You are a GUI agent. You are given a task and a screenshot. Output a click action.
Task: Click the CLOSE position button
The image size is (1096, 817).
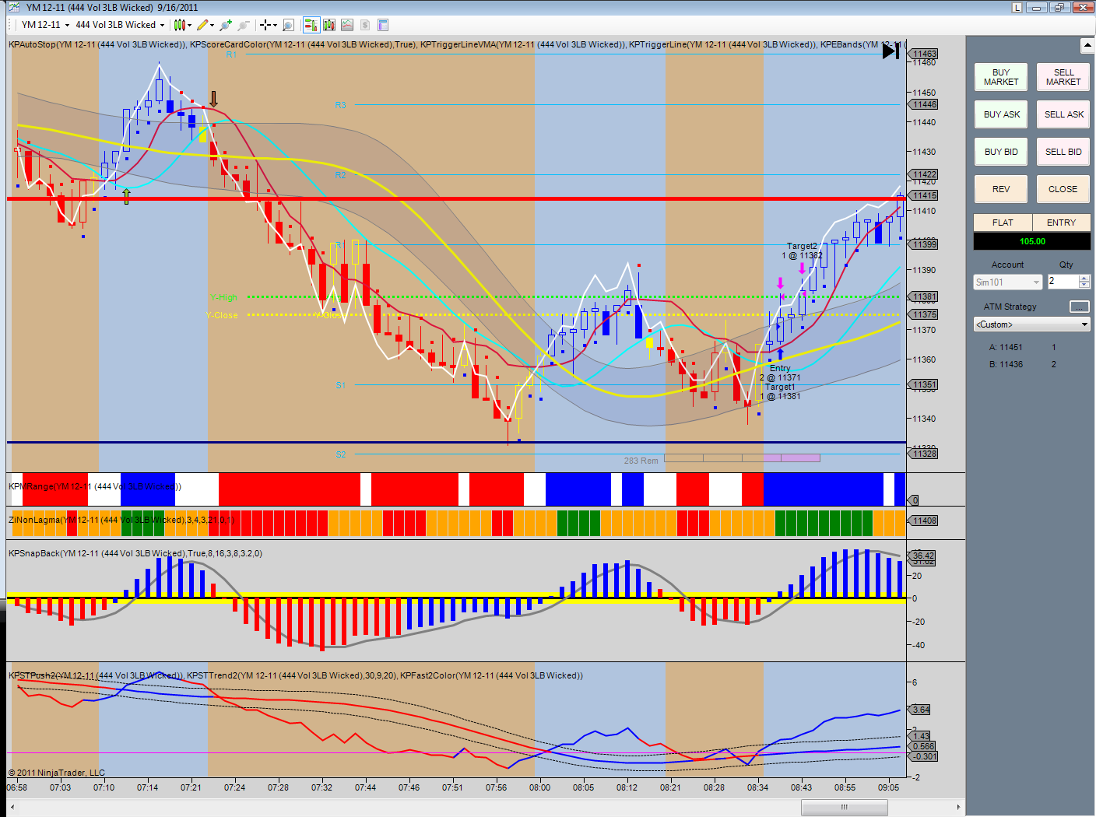point(1063,189)
